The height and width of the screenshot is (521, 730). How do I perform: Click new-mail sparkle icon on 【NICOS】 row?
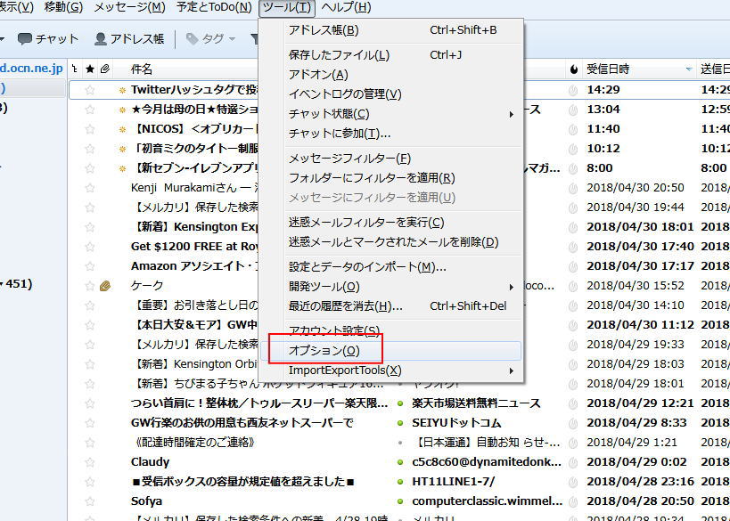coord(122,129)
